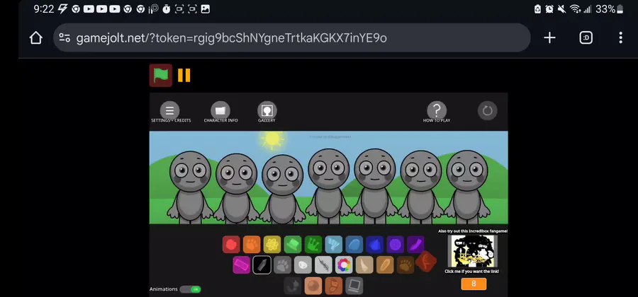Open the How to Play help

pos(437,110)
